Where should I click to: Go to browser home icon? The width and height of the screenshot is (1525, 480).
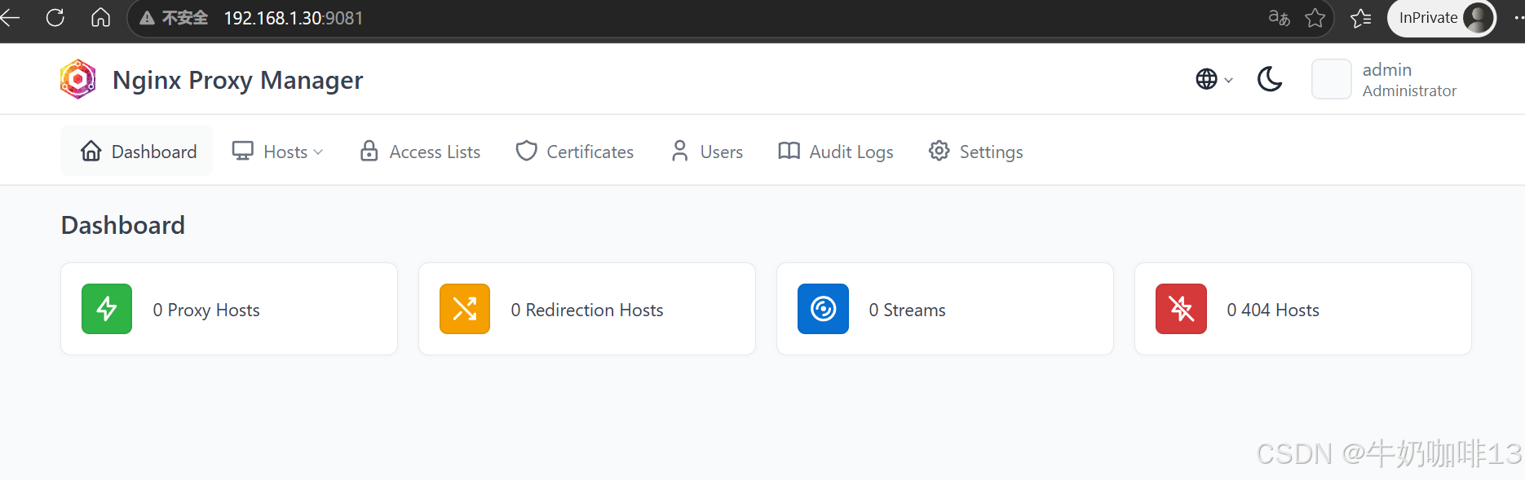click(100, 17)
